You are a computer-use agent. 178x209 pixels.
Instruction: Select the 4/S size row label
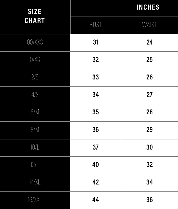pos(35,95)
